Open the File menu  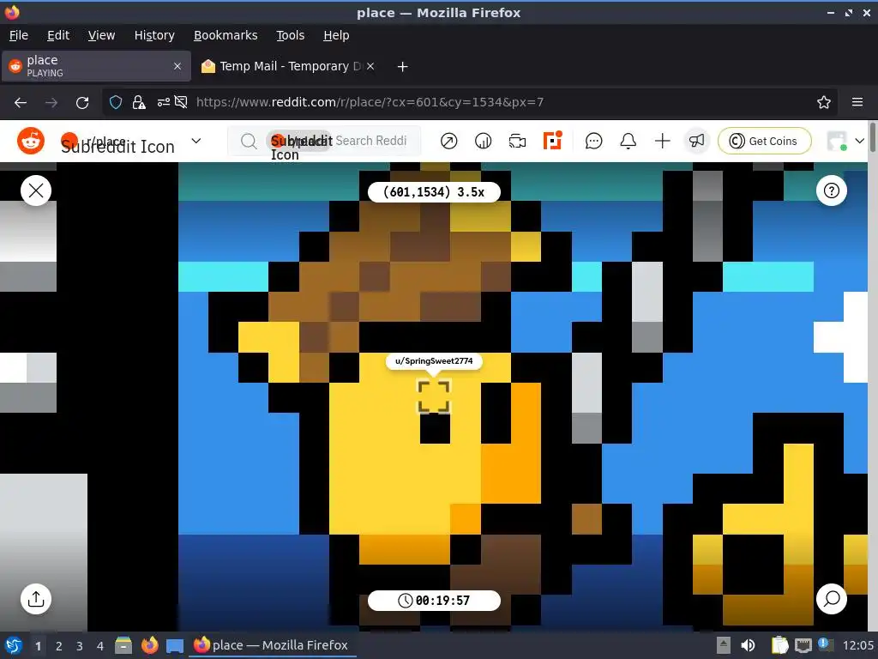(x=19, y=35)
